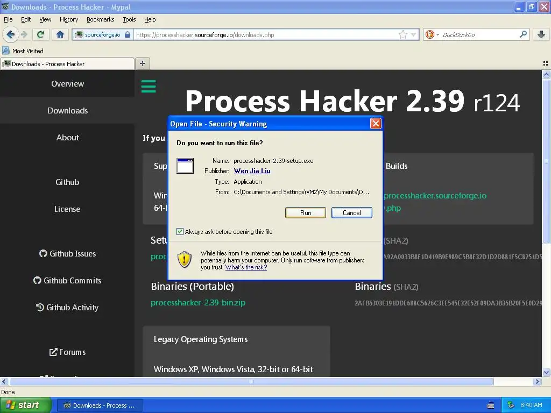Image resolution: width=551 pixels, height=413 pixels.
Task: Click the horizontal scrollbar left arrow
Action: point(4,381)
